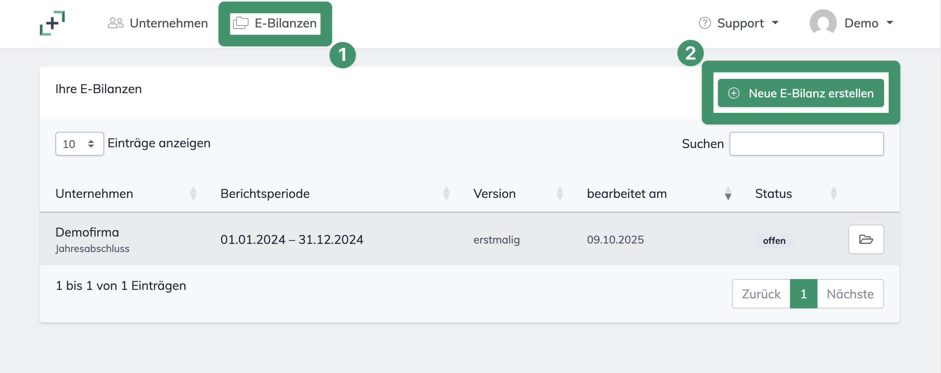Sort by Unternehmen column arrows
941x373 pixels.
coord(194,193)
